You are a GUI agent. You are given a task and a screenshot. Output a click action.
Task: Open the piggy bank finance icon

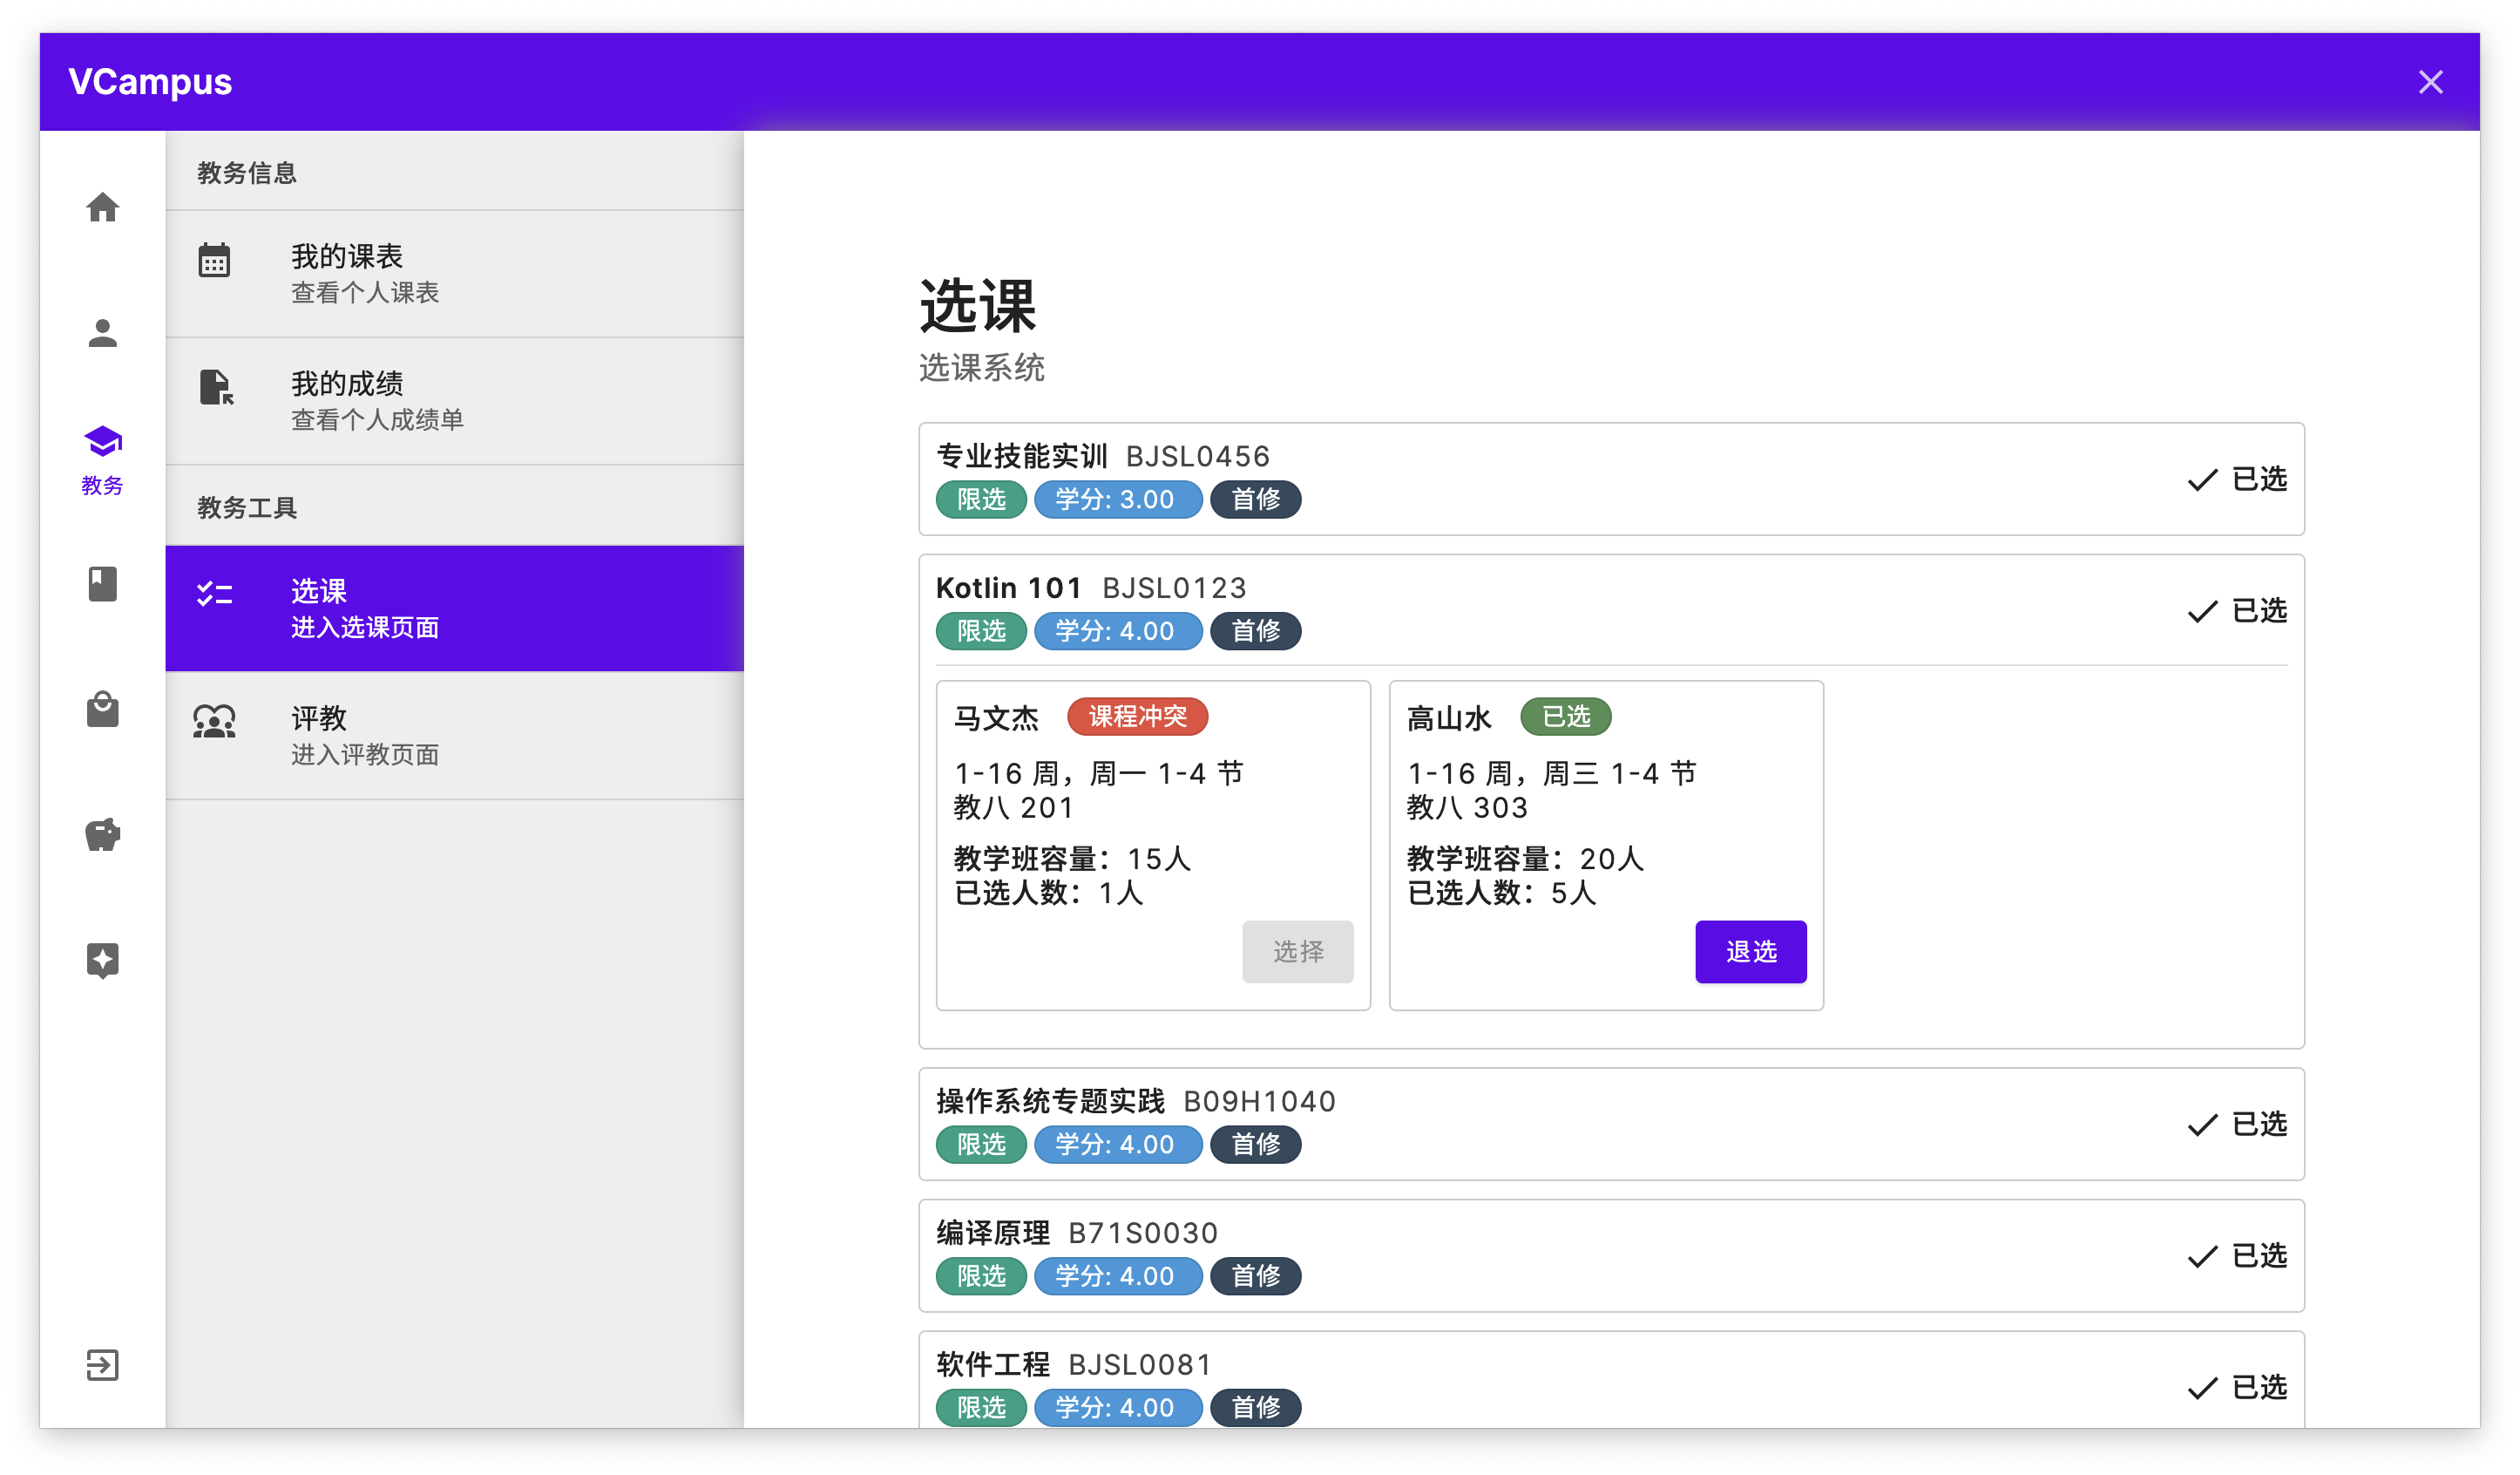(x=102, y=833)
